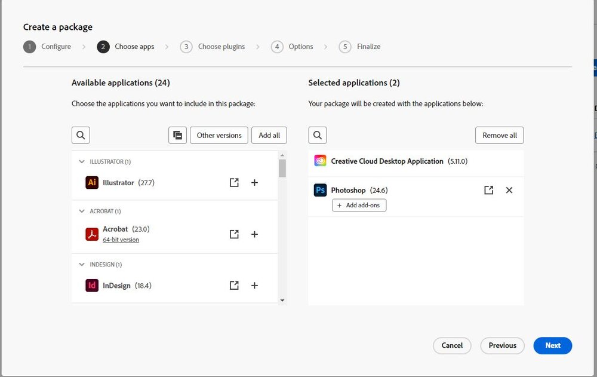This screenshot has height=377, width=597.
Task: Click the InDesign Id app icon
Action: 92,286
